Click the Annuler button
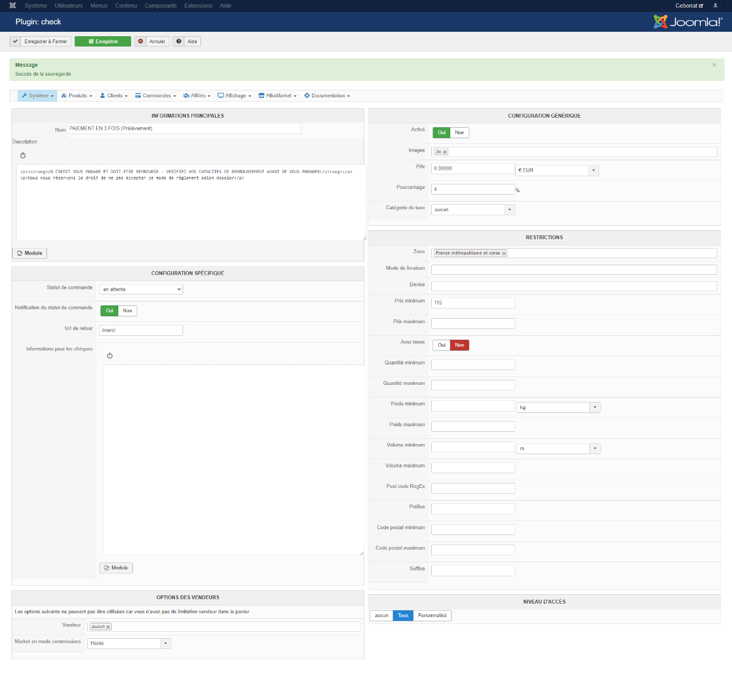This screenshot has width=732, height=687. point(152,41)
